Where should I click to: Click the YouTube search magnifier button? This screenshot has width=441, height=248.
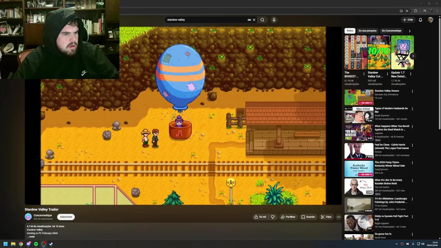[262, 20]
